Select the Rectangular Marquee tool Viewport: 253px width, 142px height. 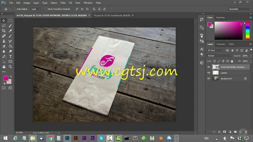(10, 21)
